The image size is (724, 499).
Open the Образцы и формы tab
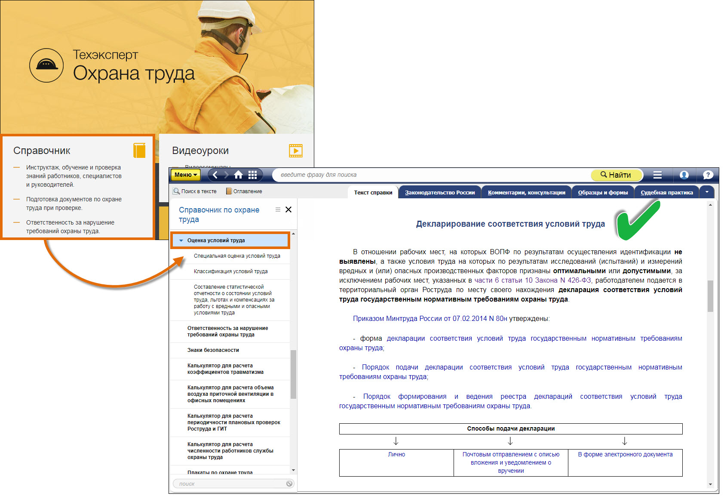coord(602,192)
